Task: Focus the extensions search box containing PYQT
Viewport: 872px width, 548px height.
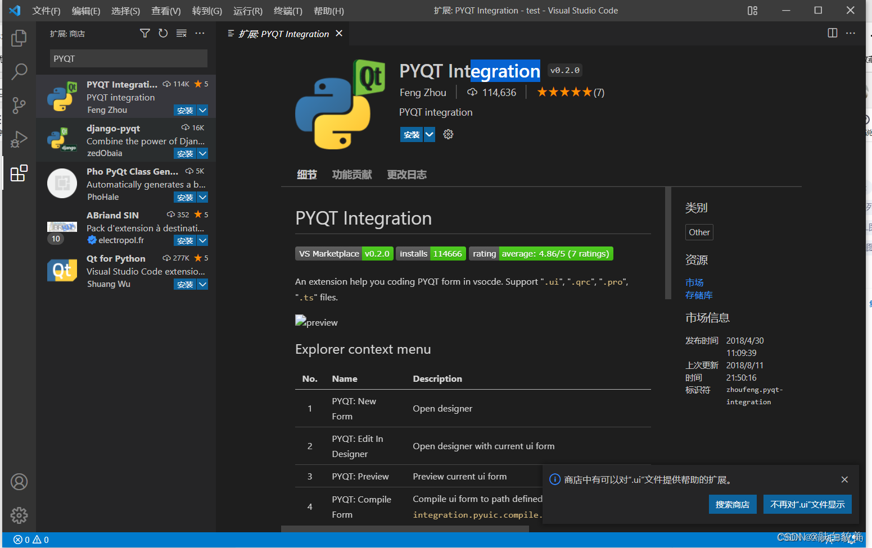Action: coord(129,58)
